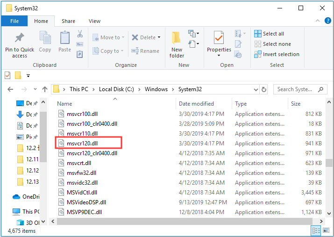Click the Paste shortcut icon

[x=80, y=54]
